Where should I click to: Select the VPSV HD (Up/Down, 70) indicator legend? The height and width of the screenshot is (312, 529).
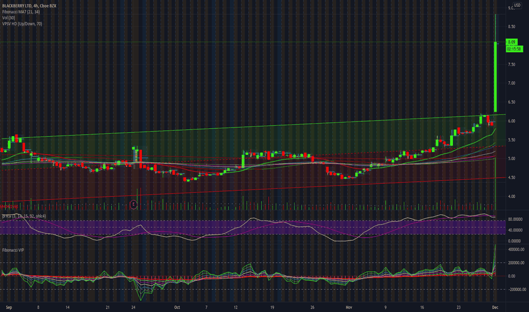[x=22, y=24]
